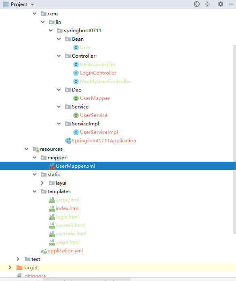Collapse the lin package
236x281 pixels.
coord(42,22)
